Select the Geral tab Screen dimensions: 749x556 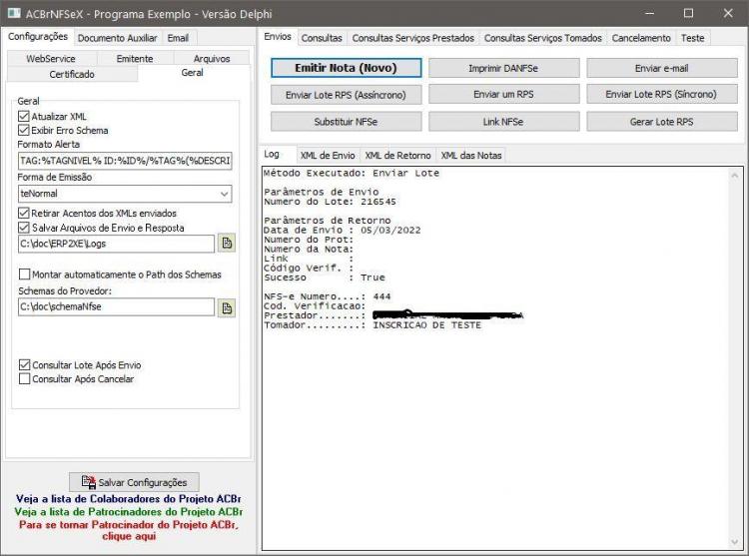tap(193, 73)
